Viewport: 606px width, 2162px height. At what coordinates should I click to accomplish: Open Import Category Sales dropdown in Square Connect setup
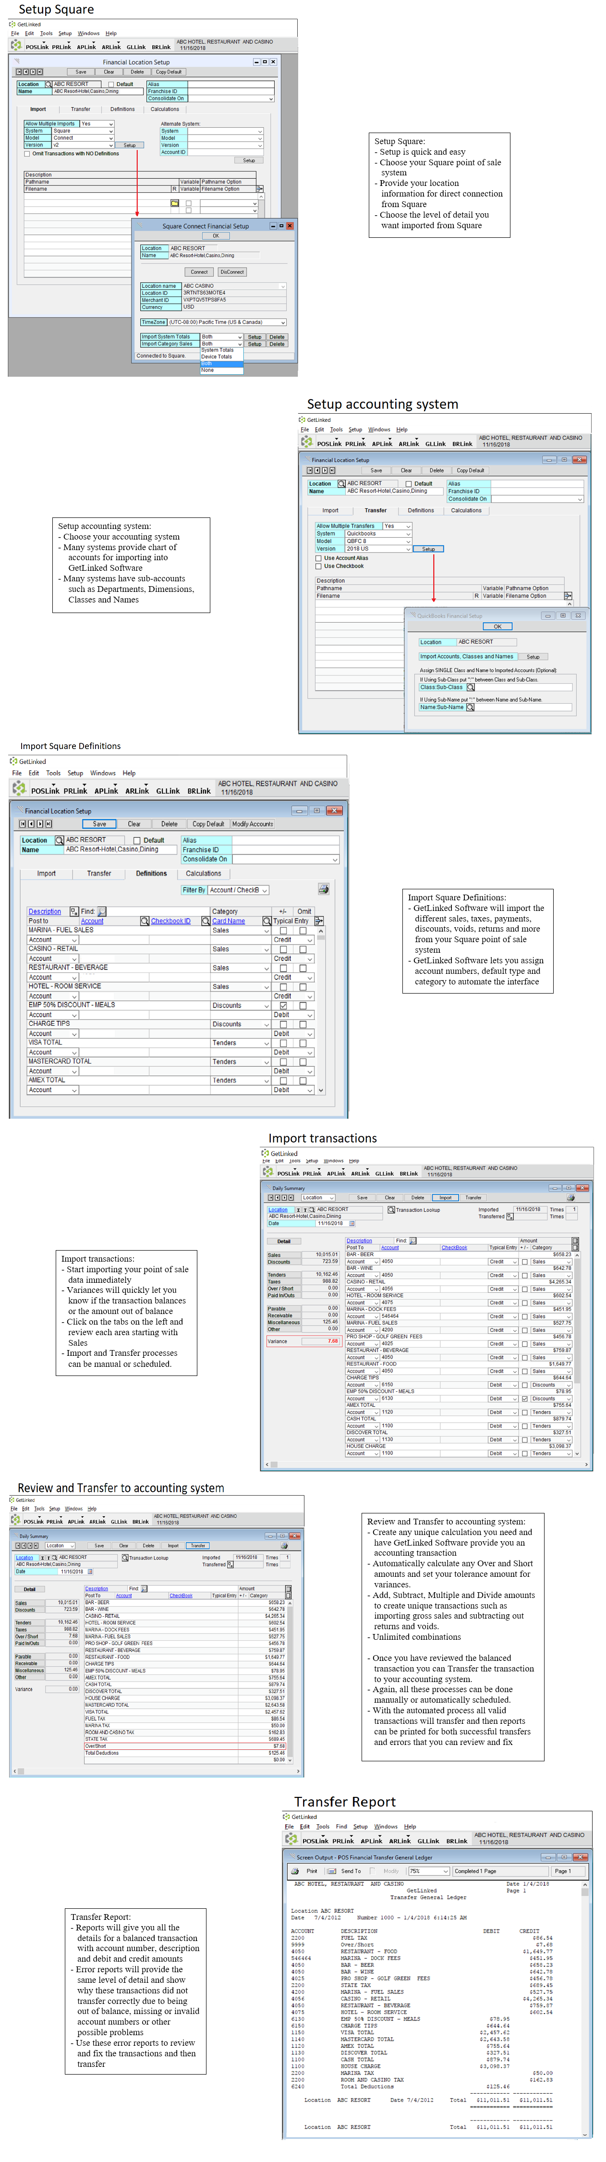click(240, 344)
